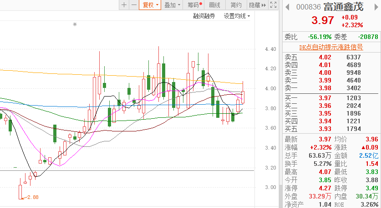Click 昨收 value 3.88
Image resolution: width=381 pixels, height=208 pixels.
(x=372, y=180)
